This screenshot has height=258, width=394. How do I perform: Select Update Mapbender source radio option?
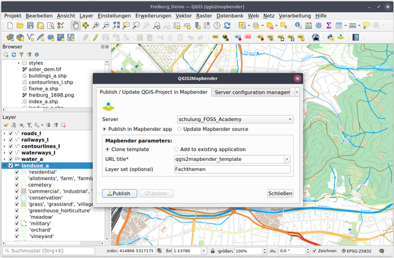pyautogui.click(x=179, y=129)
